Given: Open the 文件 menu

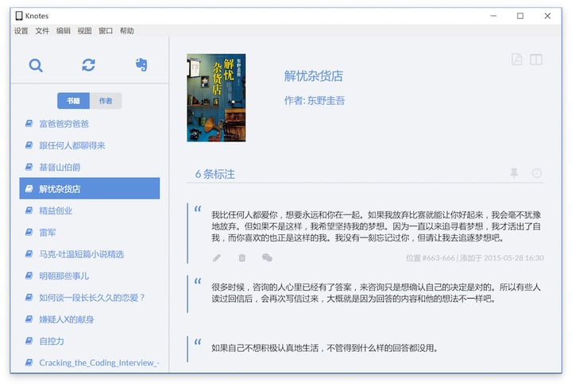Looking at the screenshot, I should pyautogui.click(x=42, y=31).
